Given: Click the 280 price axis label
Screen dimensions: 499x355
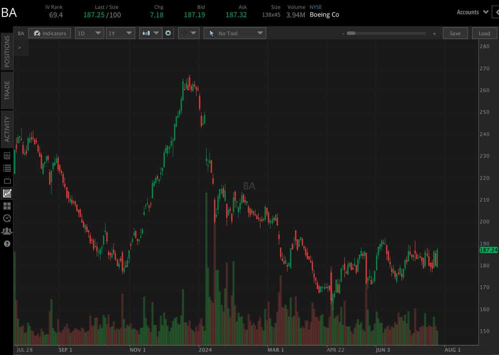Looking at the screenshot, I should (x=485, y=46).
